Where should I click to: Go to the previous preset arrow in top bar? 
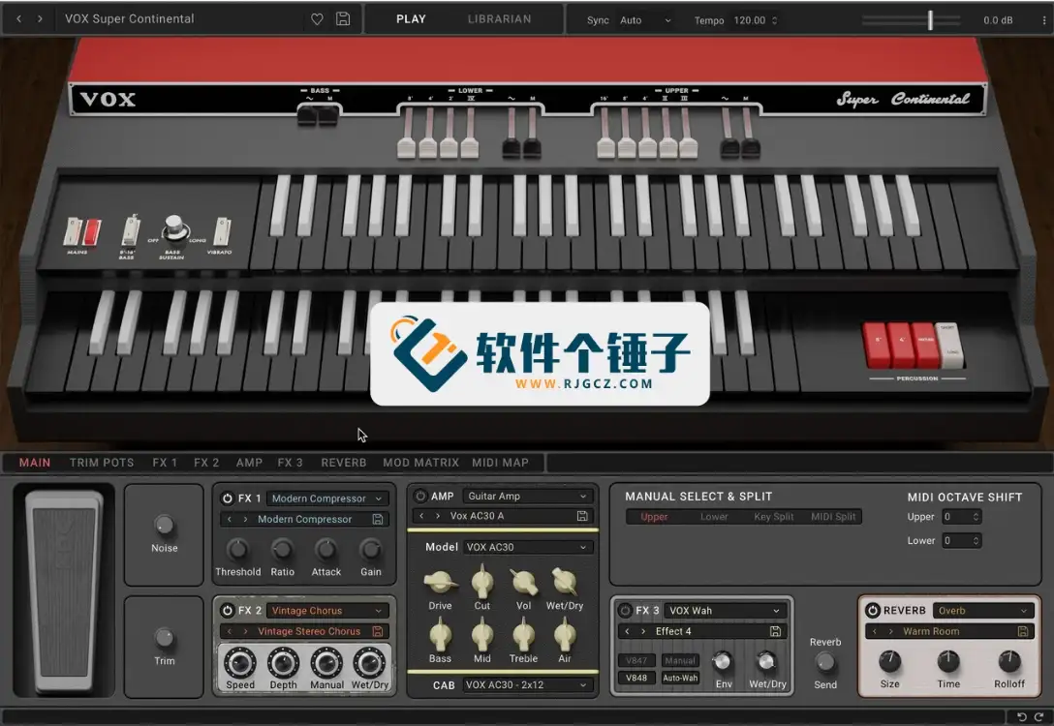(x=18, y=18)
